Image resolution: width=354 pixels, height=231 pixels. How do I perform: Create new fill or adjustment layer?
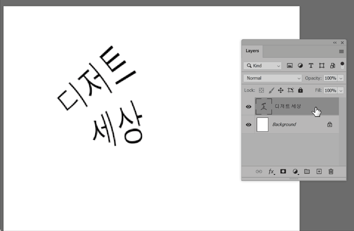point(296,172)
